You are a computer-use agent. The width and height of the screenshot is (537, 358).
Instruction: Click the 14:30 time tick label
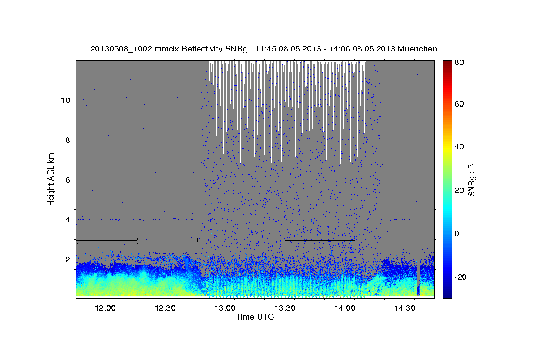[405, 308]
